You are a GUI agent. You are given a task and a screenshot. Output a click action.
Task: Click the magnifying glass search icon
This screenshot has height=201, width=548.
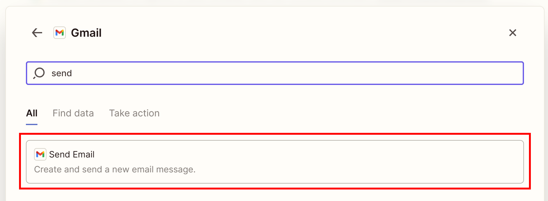[39, 73]
